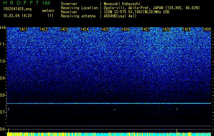Click the HROFFT 1.0.0 title text

coord(27,3)
